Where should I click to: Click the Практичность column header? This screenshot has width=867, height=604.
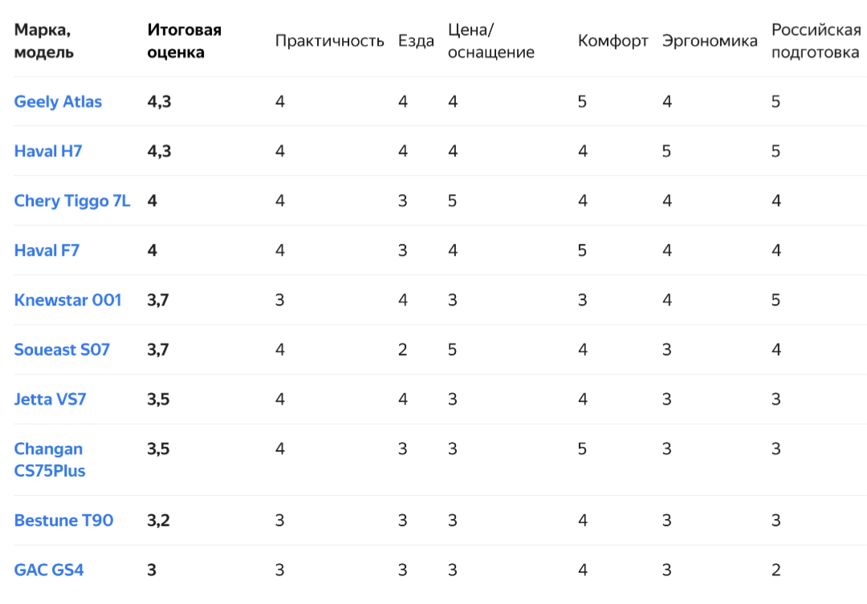click(330, 41)
